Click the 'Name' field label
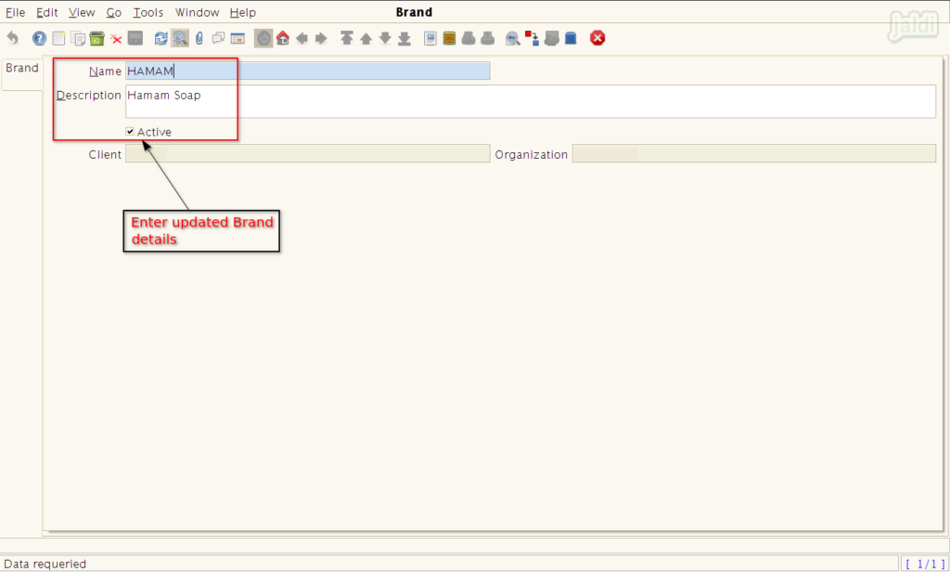Image resolution: width=950 pixels, height=572 pixels. [106, 71]
